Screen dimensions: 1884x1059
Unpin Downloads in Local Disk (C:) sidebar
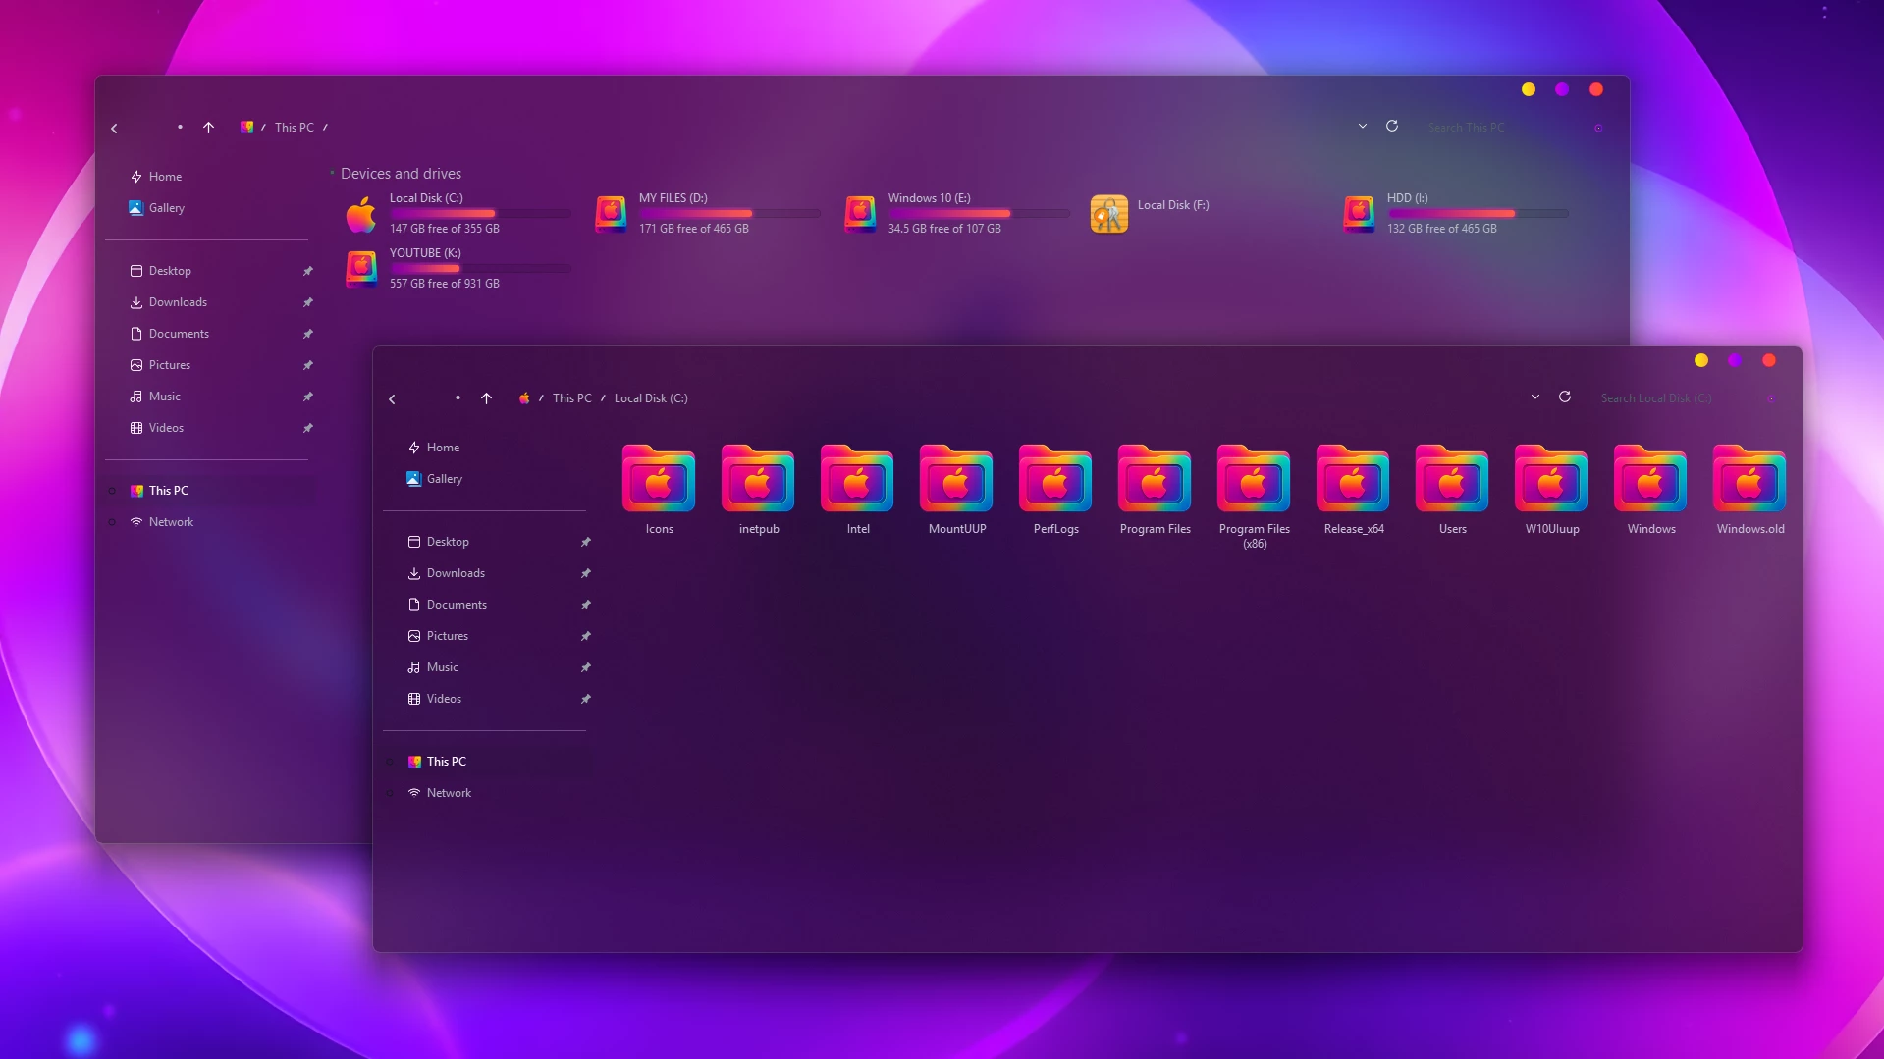coord(586,573)
